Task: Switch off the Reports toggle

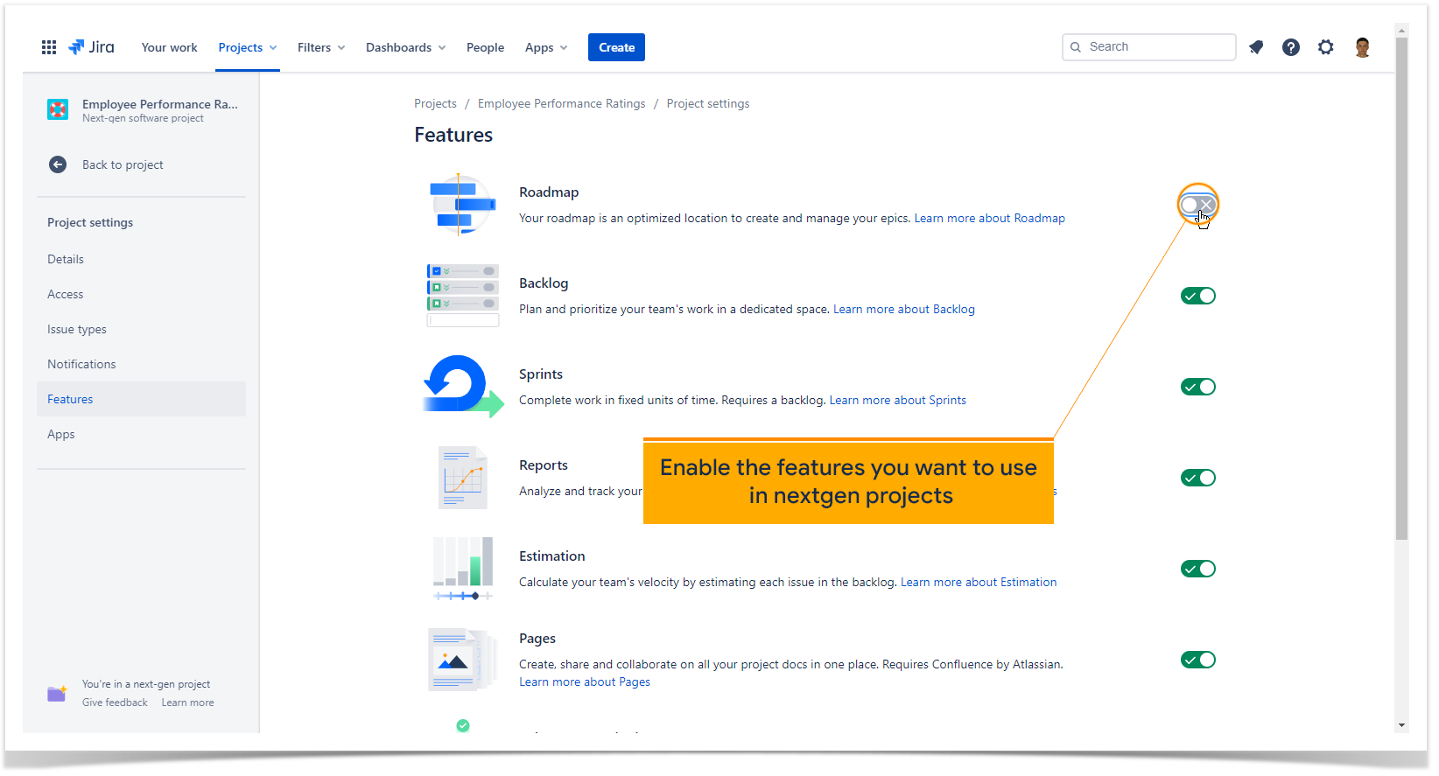Action: tap(1198, 478)
